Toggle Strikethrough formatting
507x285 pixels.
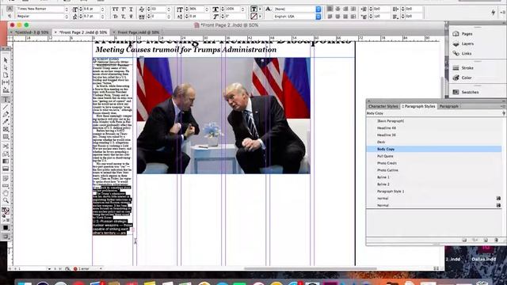(131, 16)
